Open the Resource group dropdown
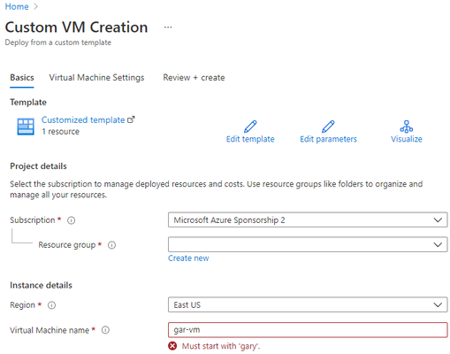The height and width of the screenshot is (354, 450). click(308, 244)
